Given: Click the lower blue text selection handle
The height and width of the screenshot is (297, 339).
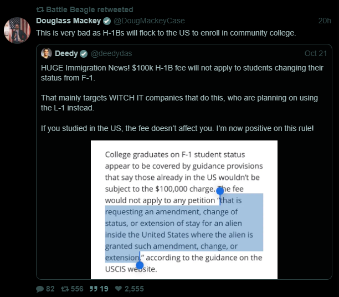Looking at the screenshot, I should click(x=140, y=265).
